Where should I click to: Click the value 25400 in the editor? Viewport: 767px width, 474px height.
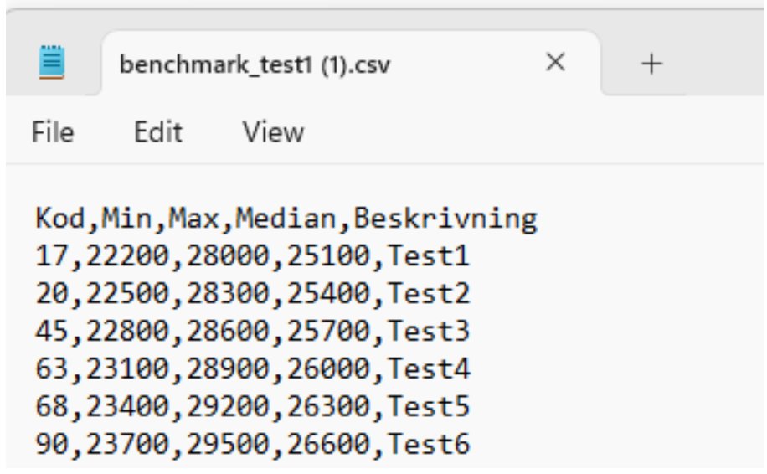(328, 293)
